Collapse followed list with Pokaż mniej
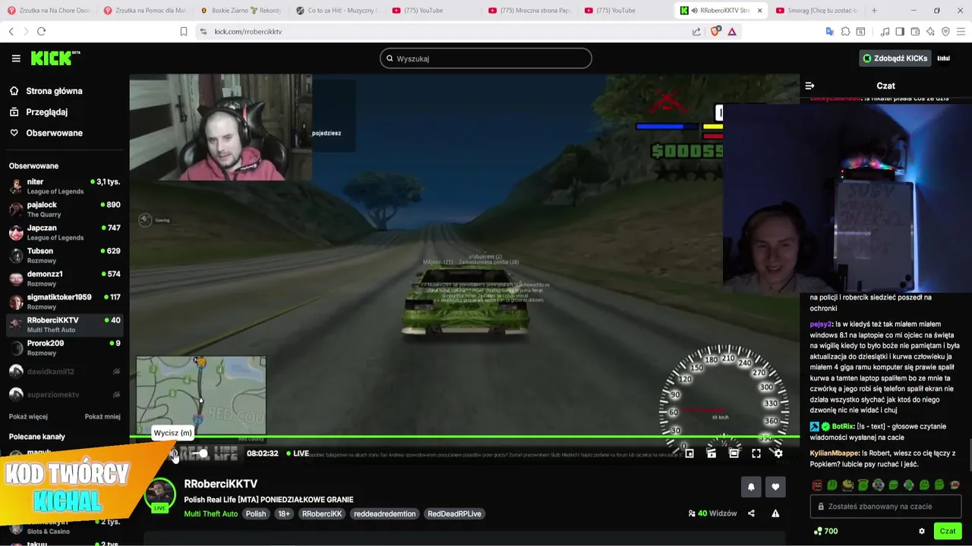 point(103,416)
